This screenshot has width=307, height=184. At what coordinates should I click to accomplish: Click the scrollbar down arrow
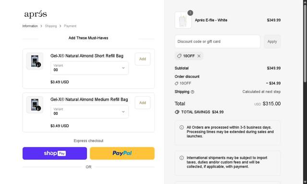[305, 182]
